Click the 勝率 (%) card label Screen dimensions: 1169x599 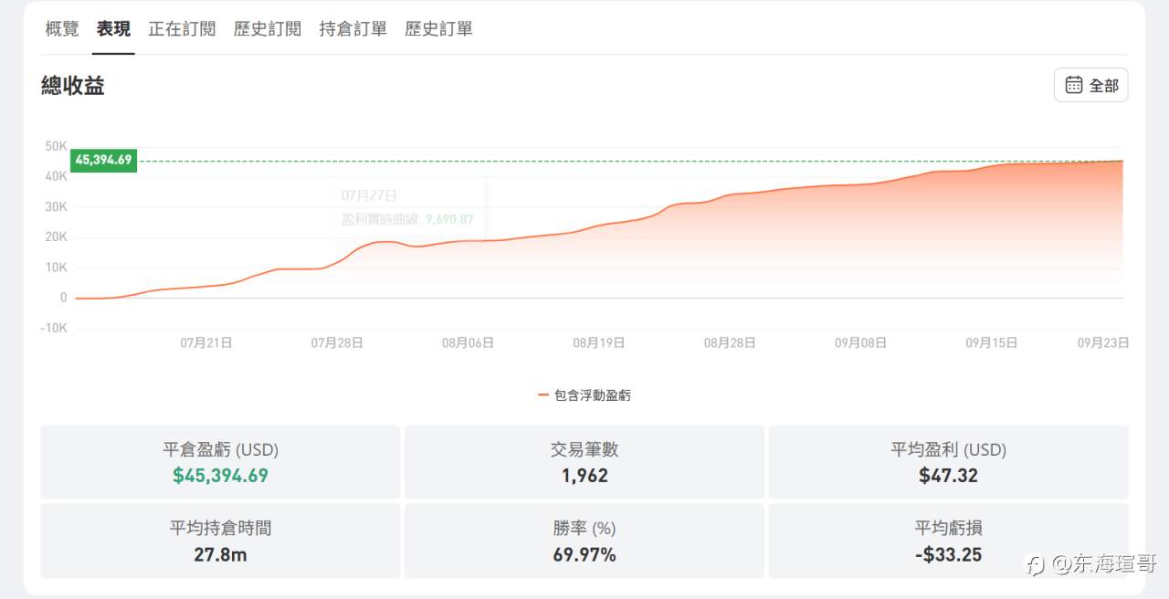click(x=584, y=528)
